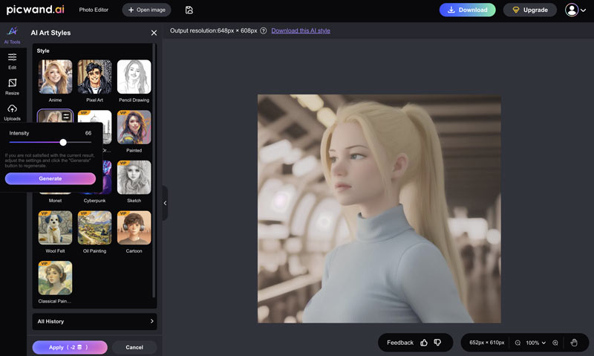Open settings icon on selected style thumbnail
Screen dimensions: 594x356
coord(66,116)
